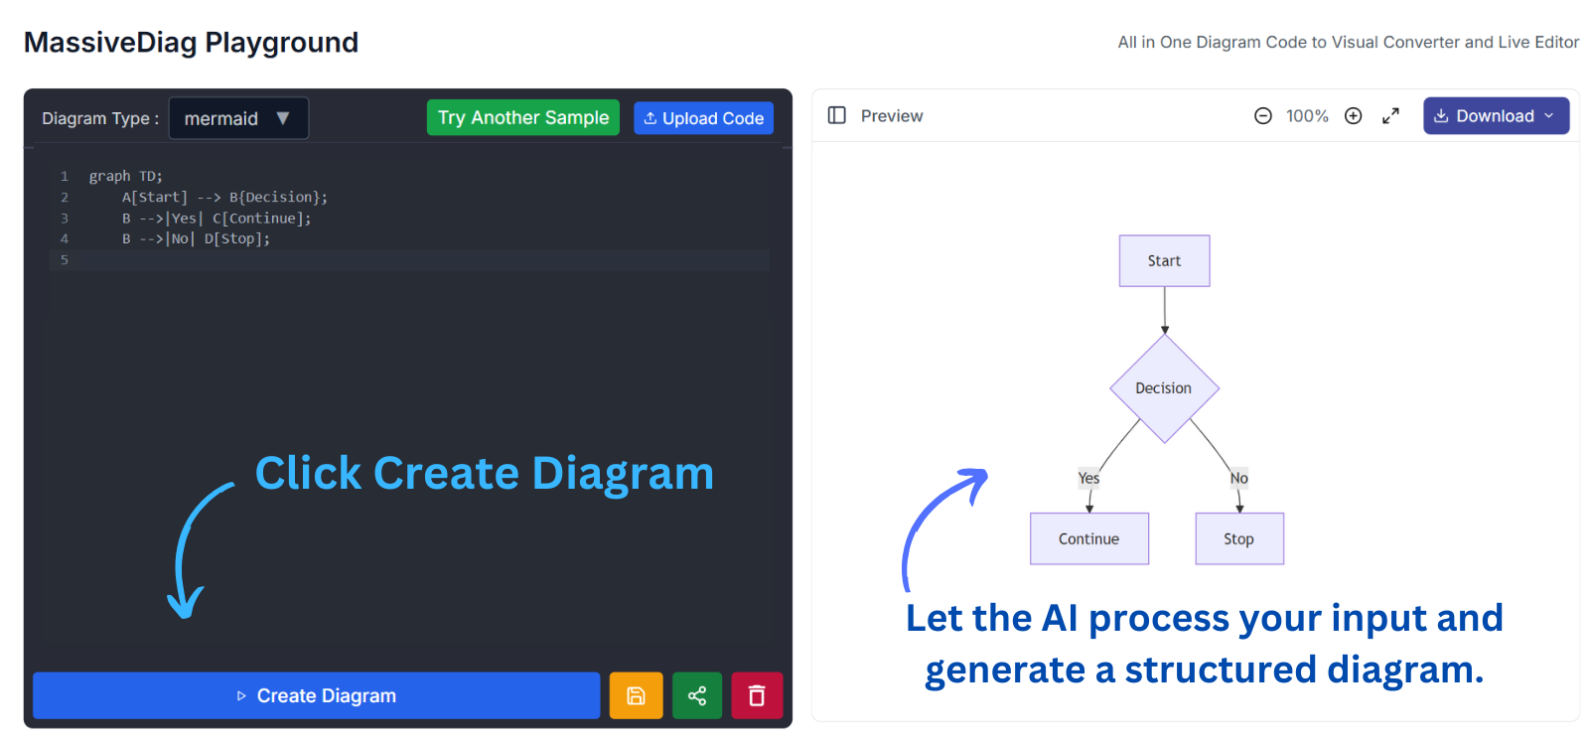Place cursor on empty editor line 5
Viewport: 1589px width, 745px height.
pos(427,260)
